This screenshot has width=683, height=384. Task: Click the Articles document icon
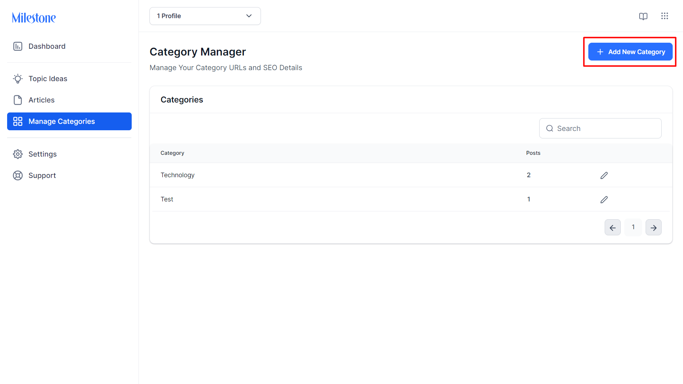(18, 100)
